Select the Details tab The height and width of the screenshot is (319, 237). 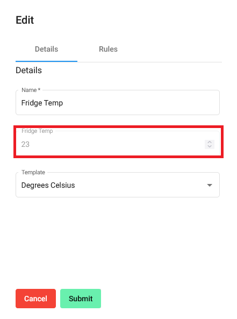(46, 49)
